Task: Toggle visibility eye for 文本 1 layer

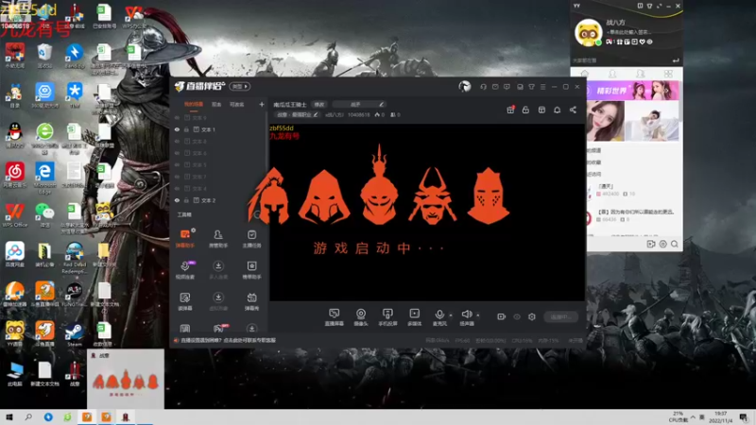Action: (x=177, y=129)
